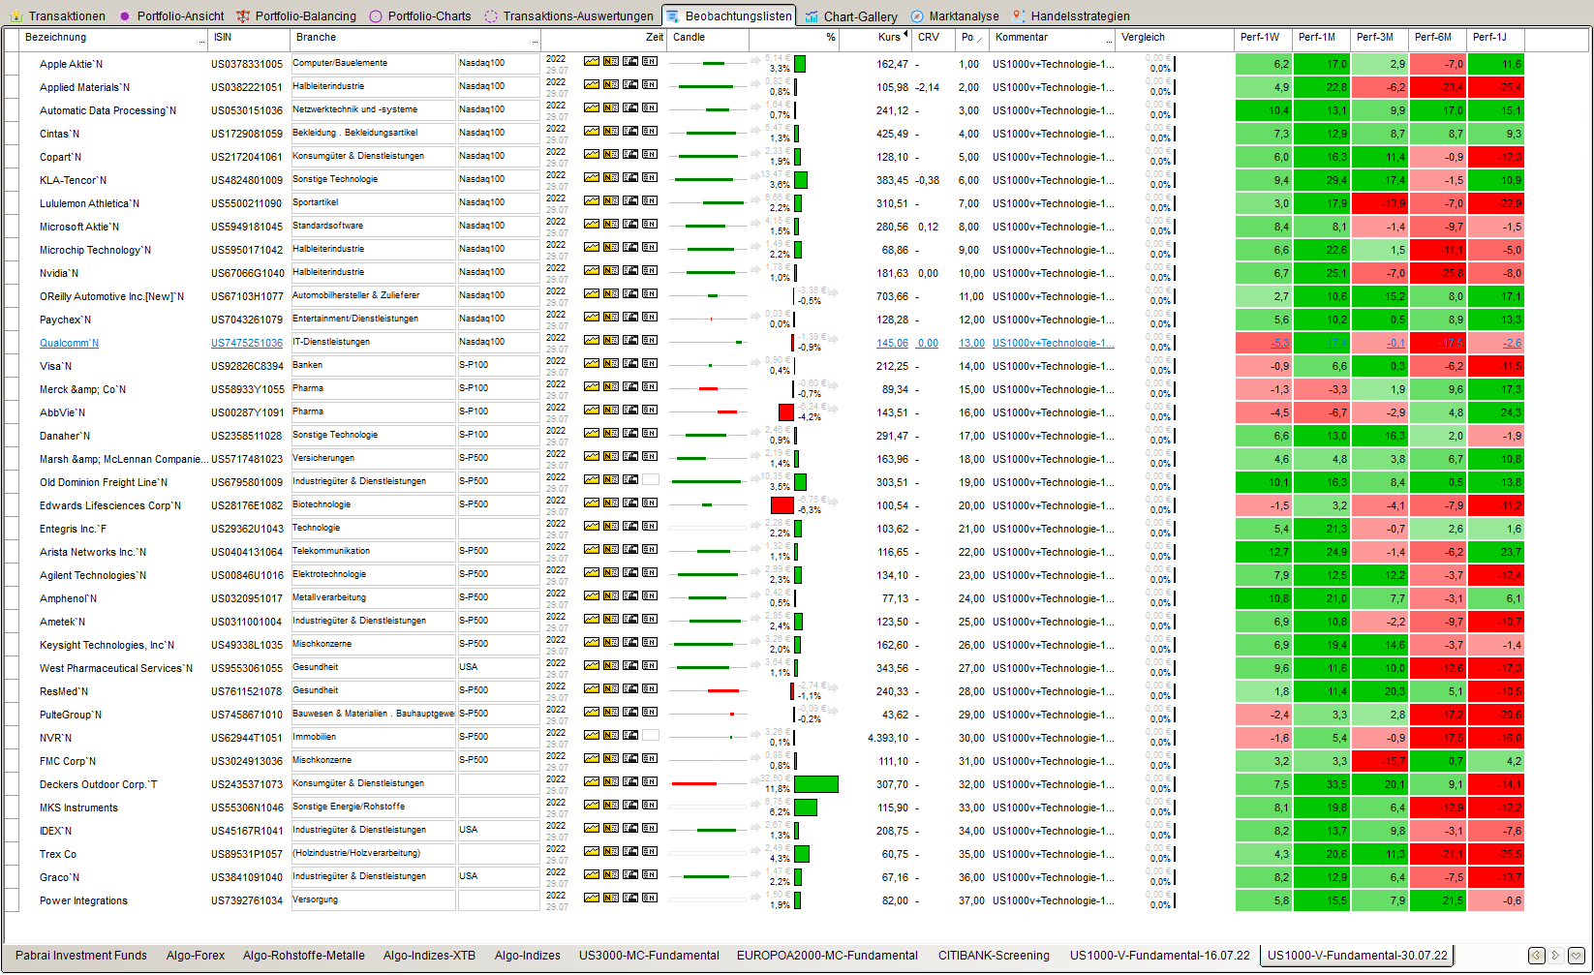Screen dimensions: 1594x975
Task: Open the chart icon in the Nvidia row
Action: click(x=592, y=270)
